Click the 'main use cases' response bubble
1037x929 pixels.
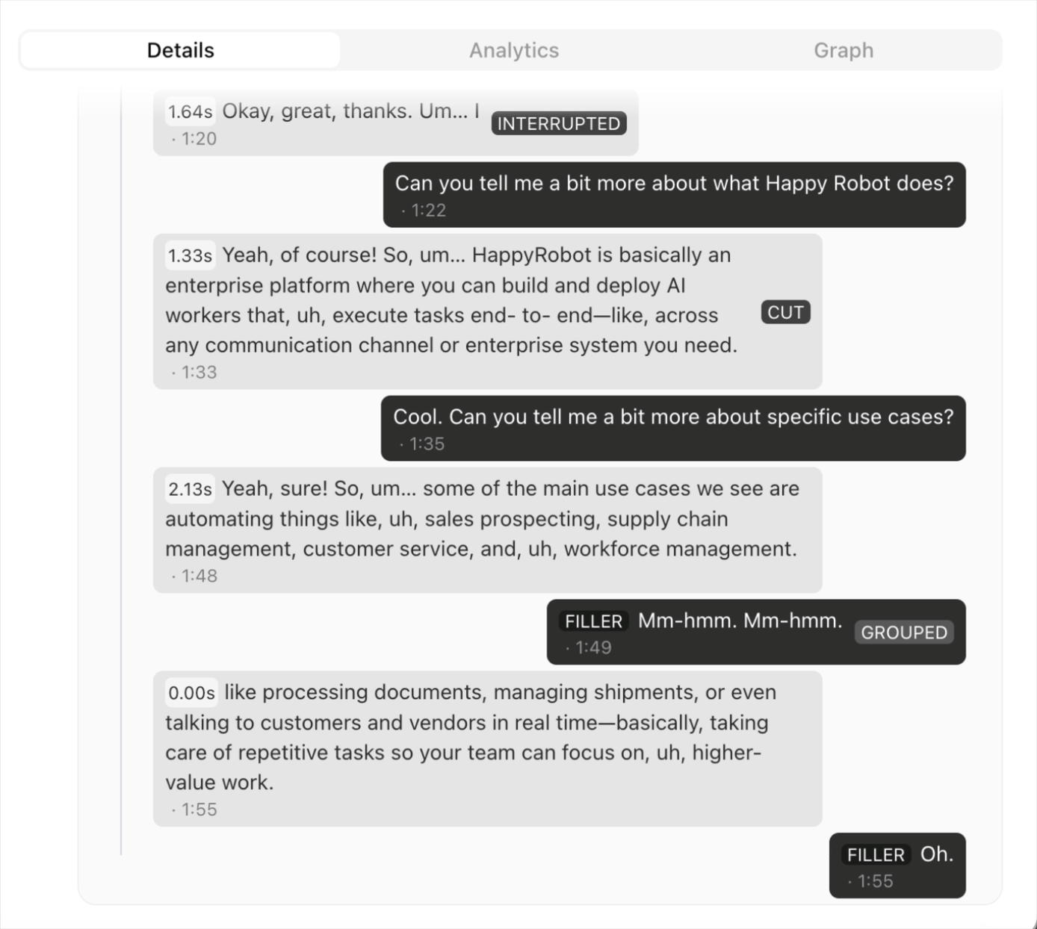488,530
